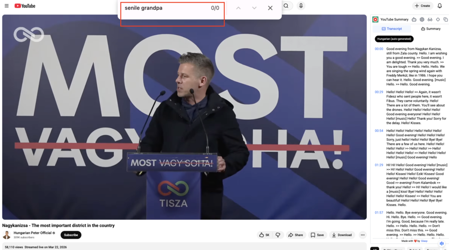
Task: Jump to previous find result arrow
Action: click(x=238, y=8)
